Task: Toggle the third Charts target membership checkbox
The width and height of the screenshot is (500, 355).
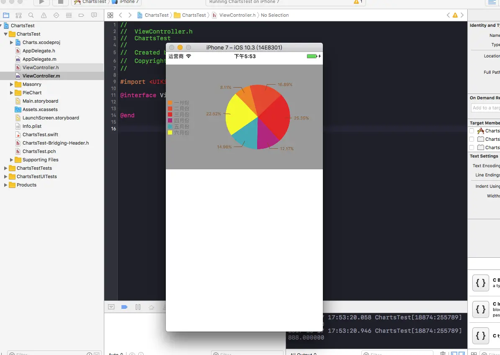Action: click(472, 147)
